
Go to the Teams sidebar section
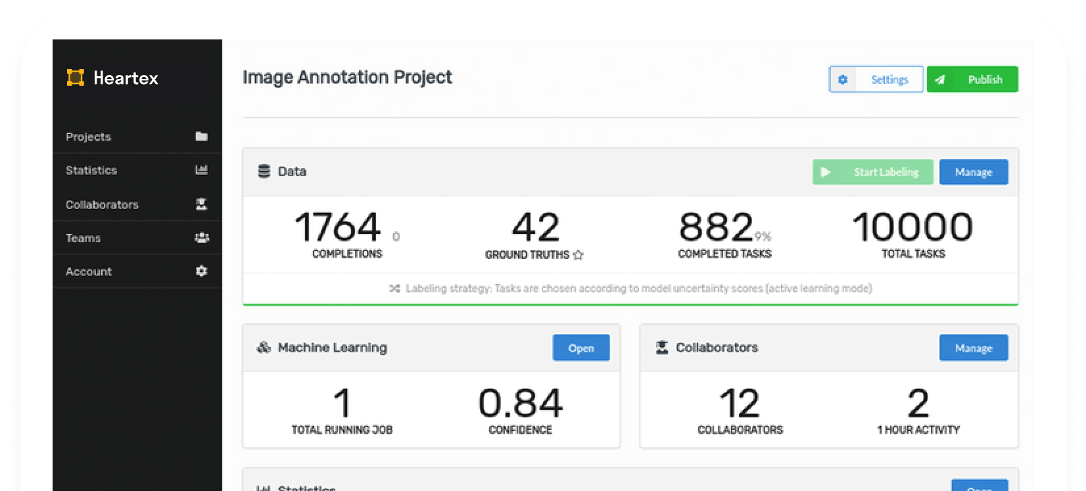83,238
